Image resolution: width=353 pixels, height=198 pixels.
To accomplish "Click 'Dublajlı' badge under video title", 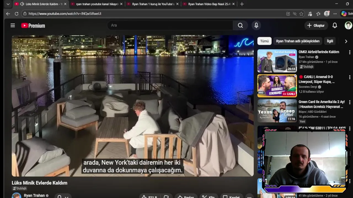I will (19, 188).
